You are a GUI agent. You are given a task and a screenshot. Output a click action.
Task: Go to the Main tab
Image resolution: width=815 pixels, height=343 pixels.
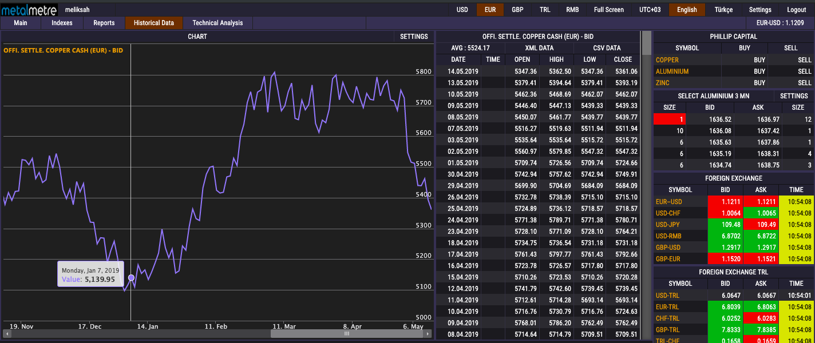coord(21,23)
